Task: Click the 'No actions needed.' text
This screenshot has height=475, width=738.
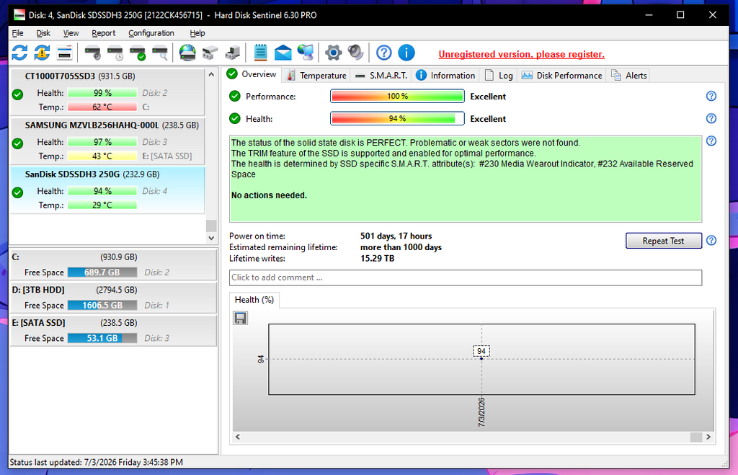Action: (269, 195)
